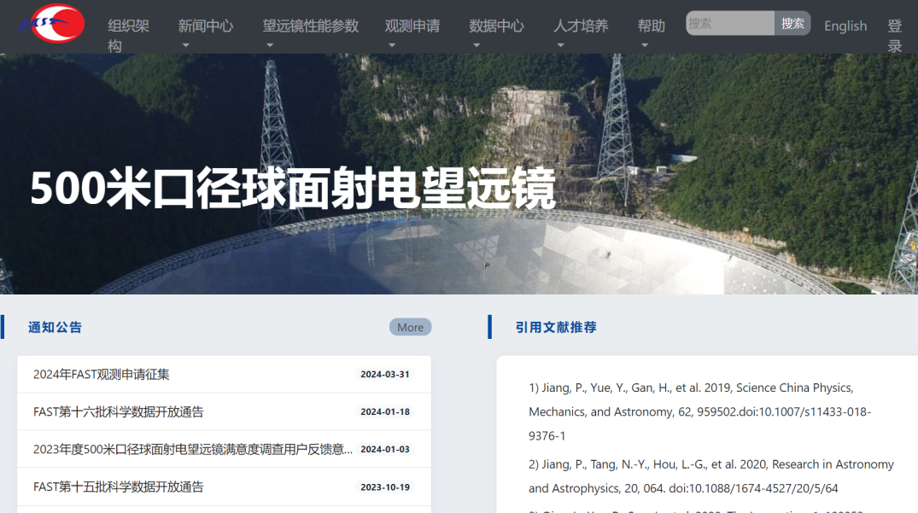Click the 500米口径球面射电望远镜 banner heading

[x=293, y=189]
